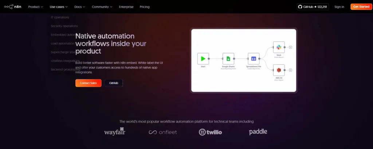Click the AWS S3 node icon
Image resolution: width=373 pixels, height=149 pixels.
279,70
